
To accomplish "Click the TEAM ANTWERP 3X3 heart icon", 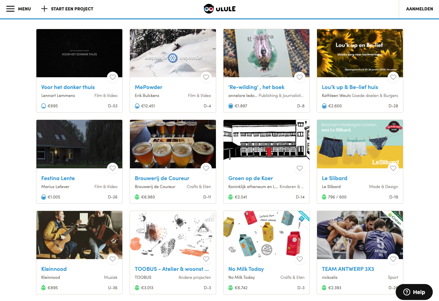I will (393, 259).
